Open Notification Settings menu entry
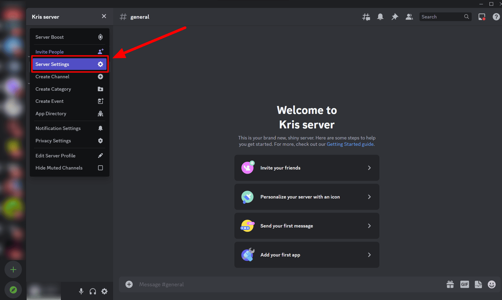The image size is (502, 300). coord(70,128)
